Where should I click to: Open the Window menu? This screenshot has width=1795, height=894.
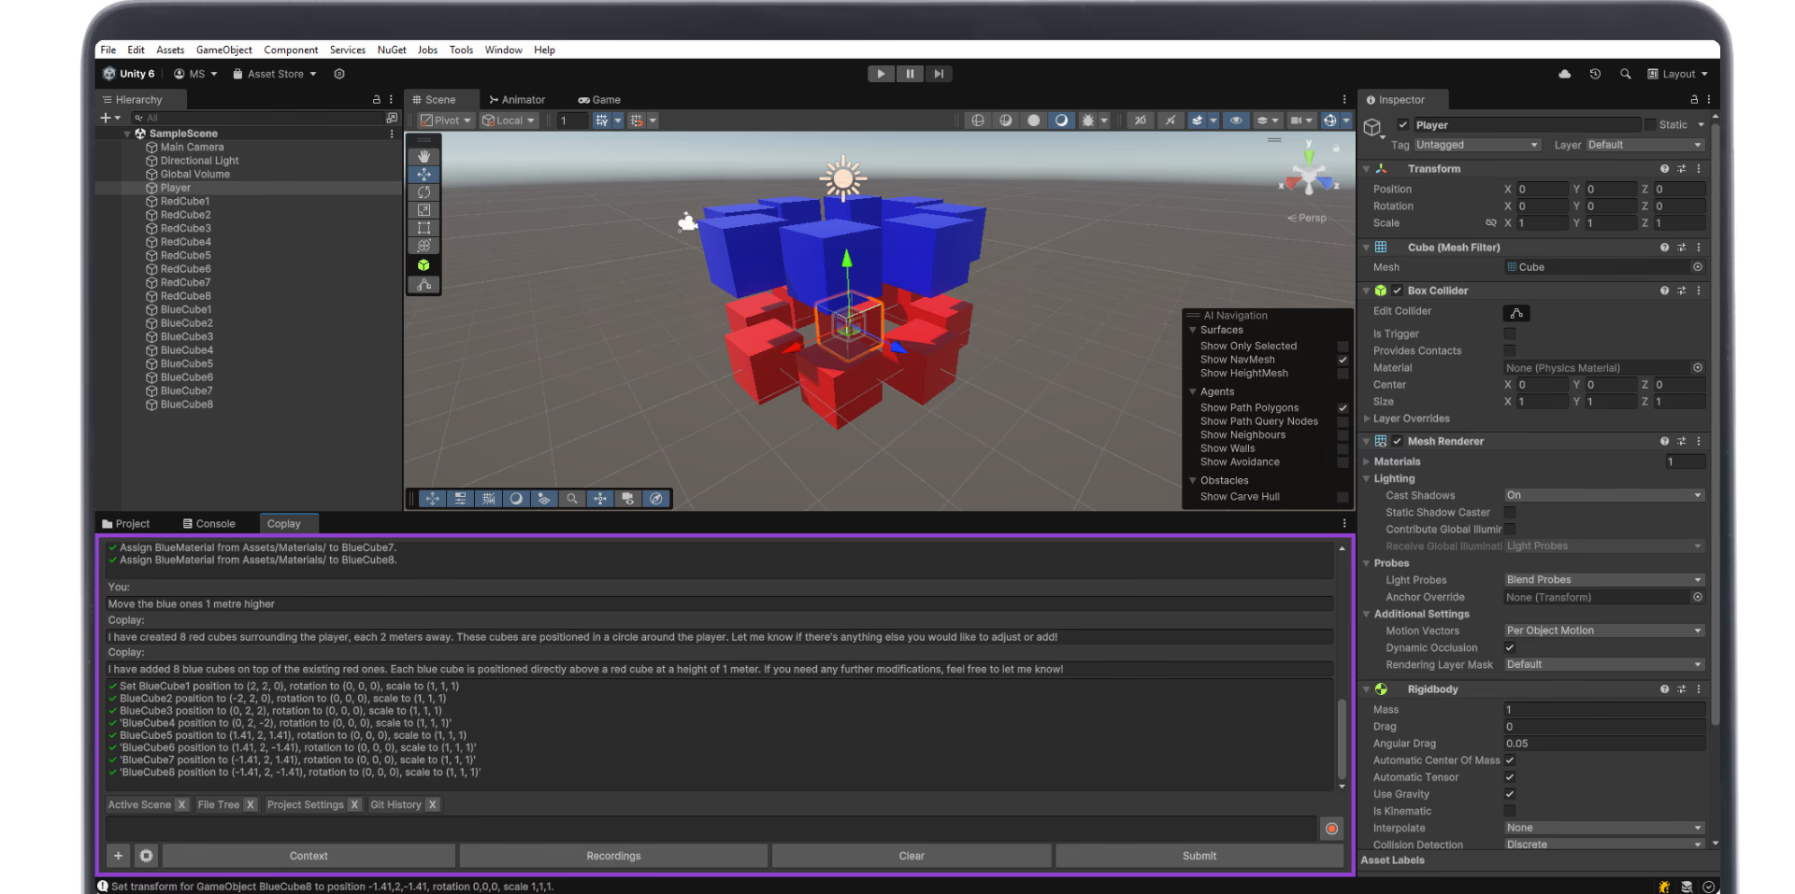click(503, 50)
